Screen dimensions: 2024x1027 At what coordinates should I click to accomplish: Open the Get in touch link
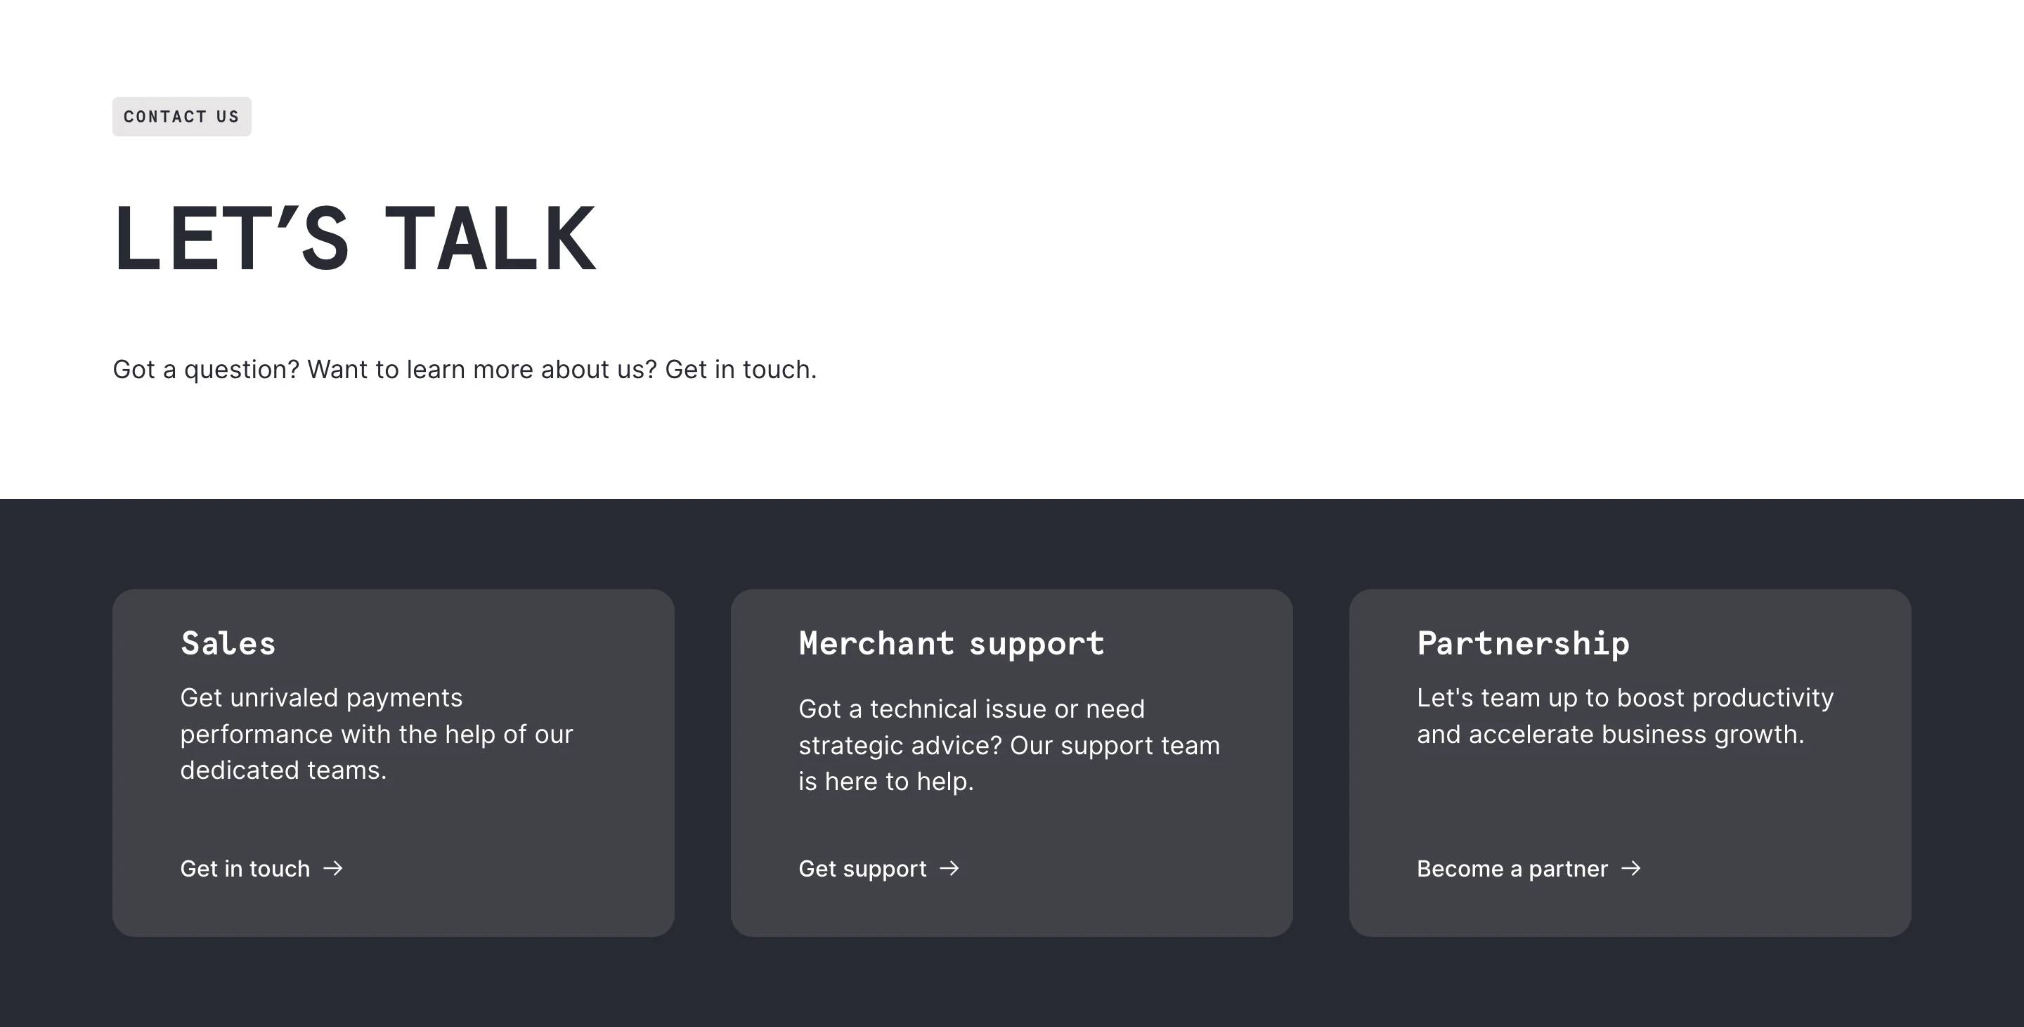(245, 868)
